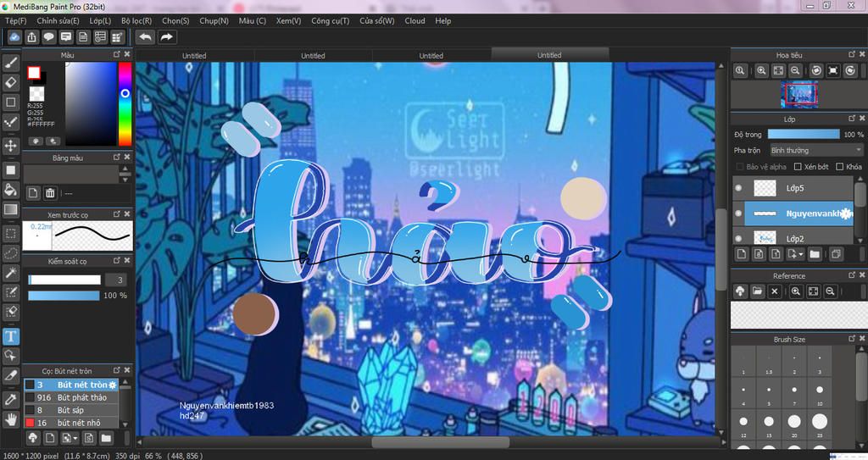Select the Eyedropper tool

click(10, 399)
